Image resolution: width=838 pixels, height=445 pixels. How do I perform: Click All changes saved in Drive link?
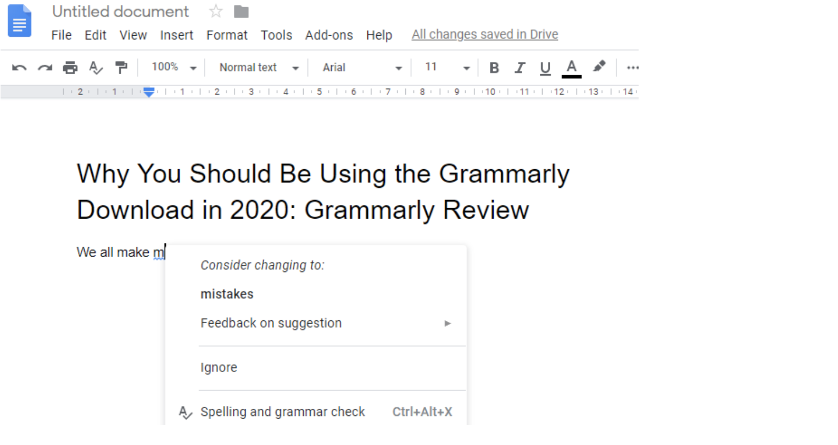[485, 35]
